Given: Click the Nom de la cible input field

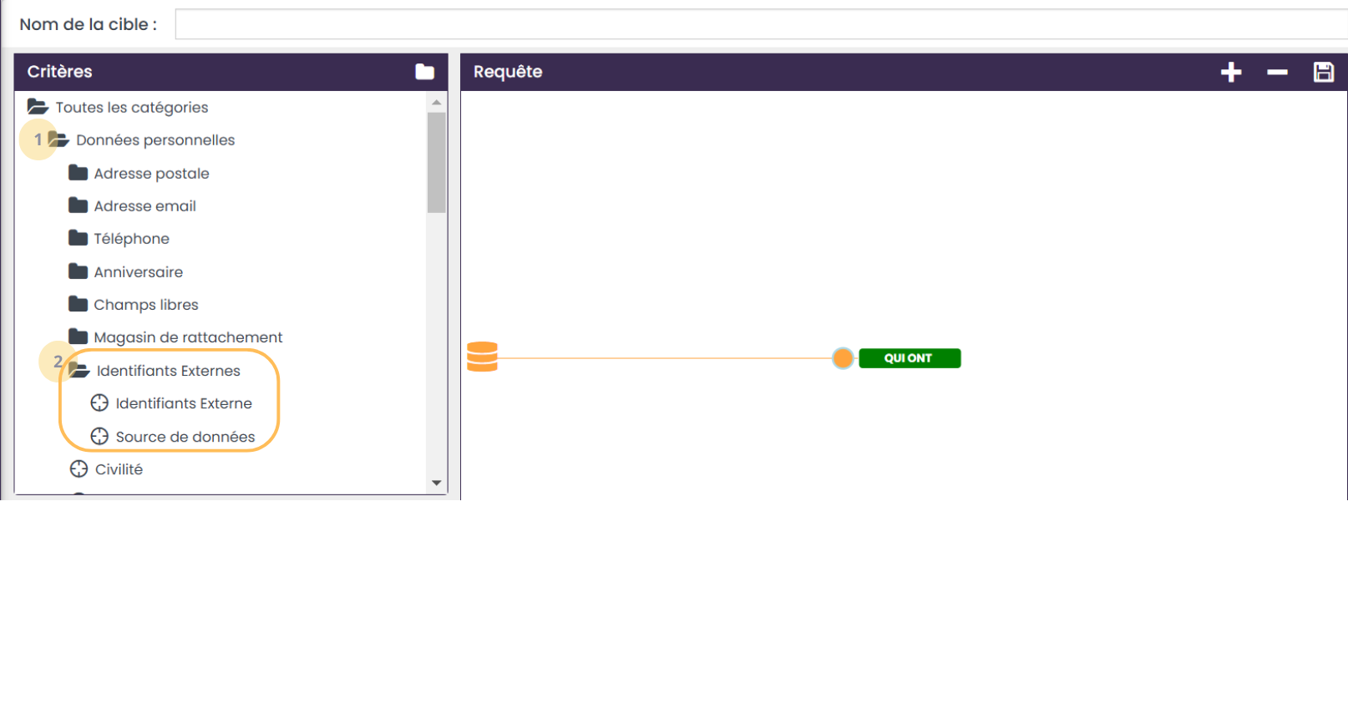Looking at the screenshot, I should coord(761,24).
